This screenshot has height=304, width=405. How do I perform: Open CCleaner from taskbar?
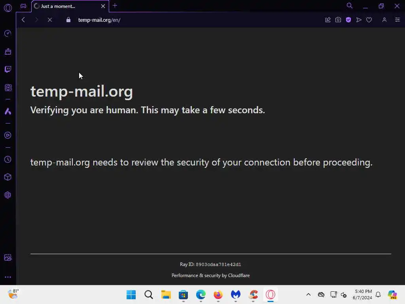(x=253, y=294)
